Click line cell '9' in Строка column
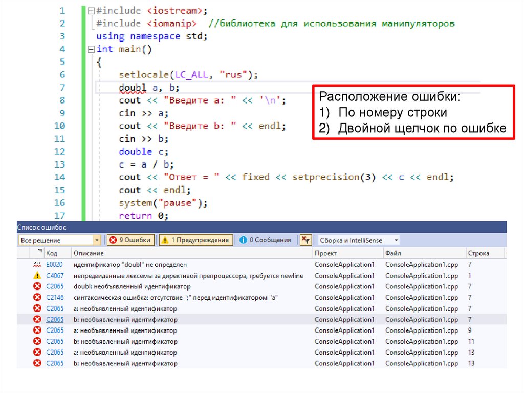The image size is (524, 393). 470,330
